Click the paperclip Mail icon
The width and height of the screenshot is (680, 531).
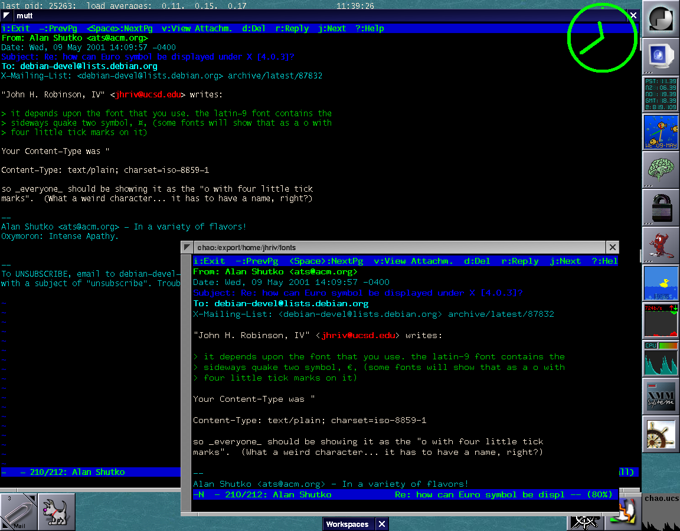tap(19, 512)
